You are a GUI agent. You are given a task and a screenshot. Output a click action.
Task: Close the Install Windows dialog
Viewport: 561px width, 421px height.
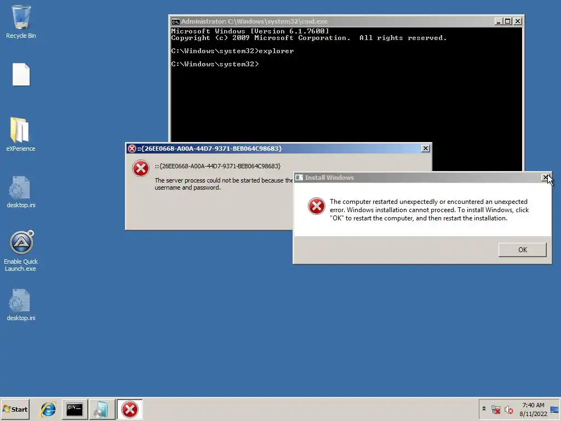coord(545,177)
